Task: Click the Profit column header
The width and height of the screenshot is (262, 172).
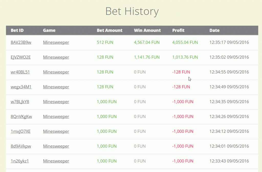Action: (x=178, y=30)
